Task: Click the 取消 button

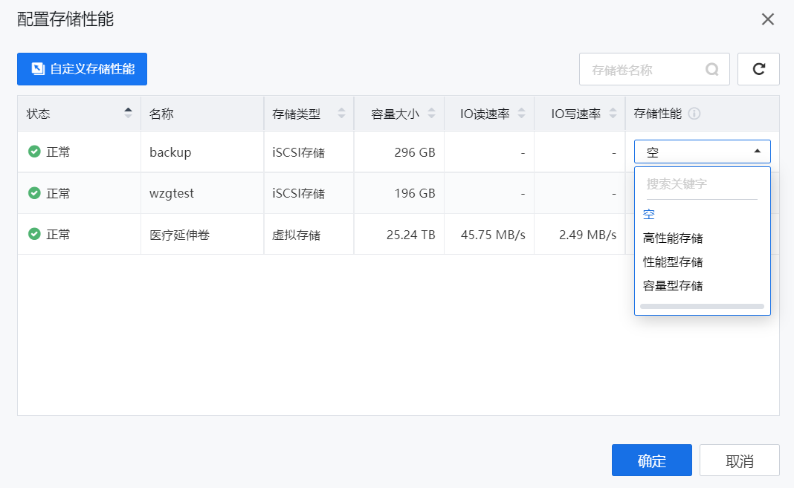Action: click(x=739, y=461)
